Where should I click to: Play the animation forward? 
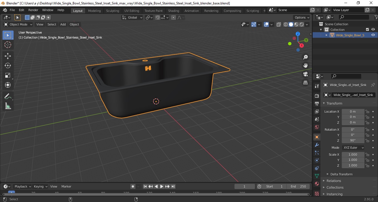pyautogui.click(x=162, y=186)
